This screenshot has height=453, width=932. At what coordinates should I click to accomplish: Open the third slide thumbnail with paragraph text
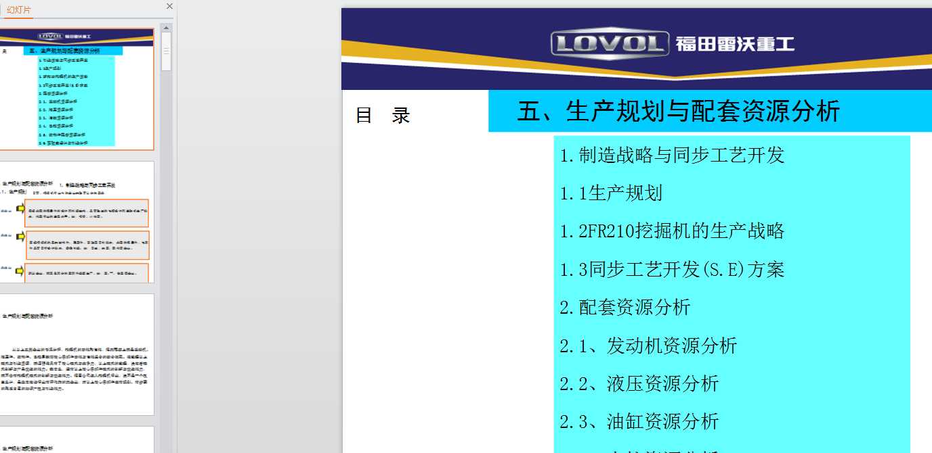click(77, 354)
